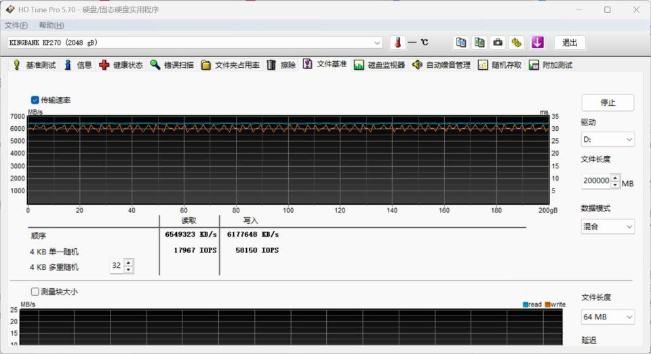Switch to the 错误扫描 error scan tab

pos(172,65)
